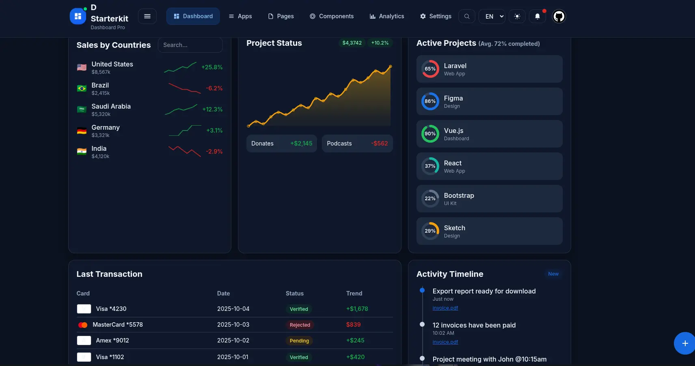695x366 pixels.
Task: Click the blue floating plus button
Action: (x=685, y=343)
